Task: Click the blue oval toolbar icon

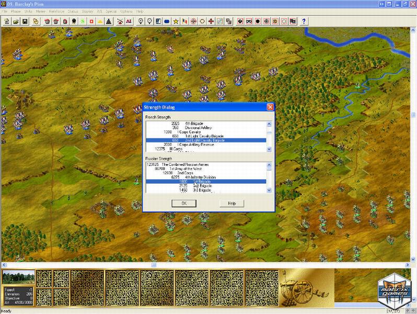Action: tap(167, 21)
